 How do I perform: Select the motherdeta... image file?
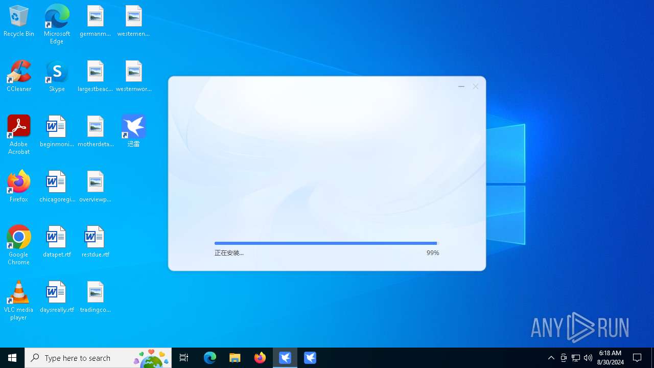tap(95, 132)
